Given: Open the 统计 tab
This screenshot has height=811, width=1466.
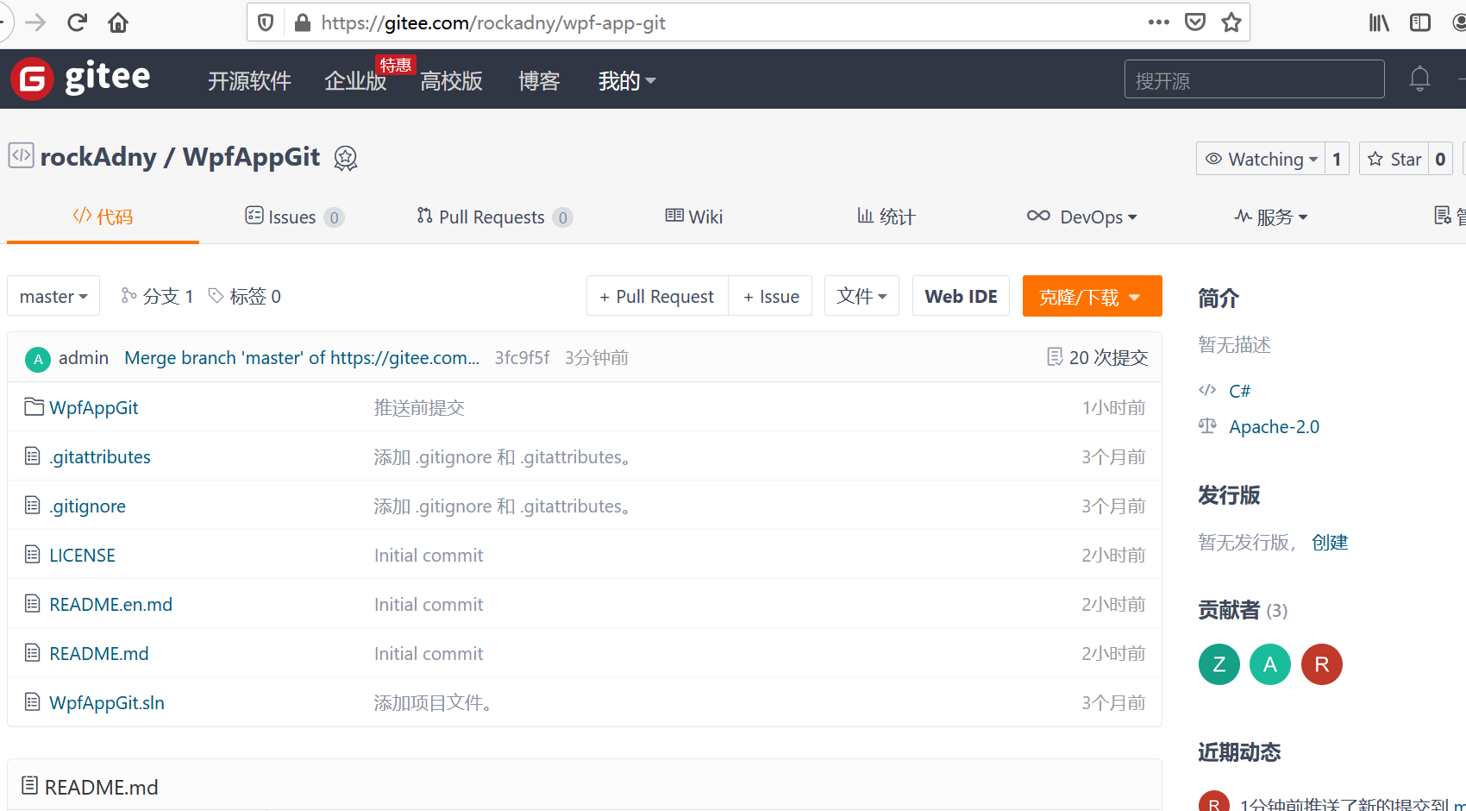Looking at the screenshot, I should [886, 217].
